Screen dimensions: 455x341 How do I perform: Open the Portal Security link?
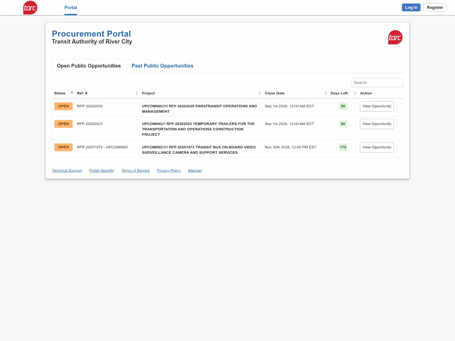coord(101,170)
